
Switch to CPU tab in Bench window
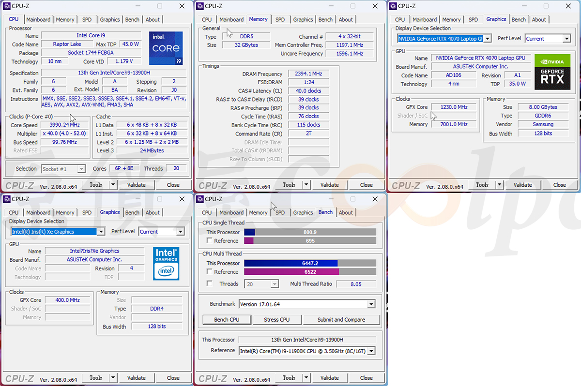point(207,212)
